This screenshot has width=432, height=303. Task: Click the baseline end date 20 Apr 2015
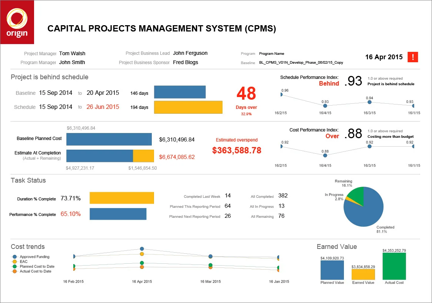click(103, 93)
